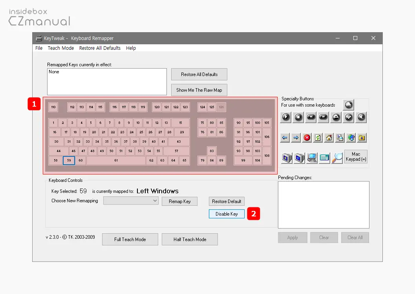Click Show Me The Raw Map

click(x=199, y=90)
